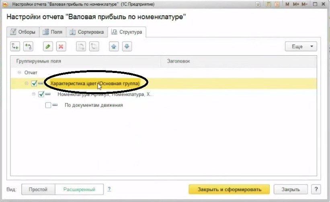The height and width of the screenshot is (202, 330).
Task: Uncheck the Номенклатура.Артикул grouping checkbox
Action: pos(41,95)
